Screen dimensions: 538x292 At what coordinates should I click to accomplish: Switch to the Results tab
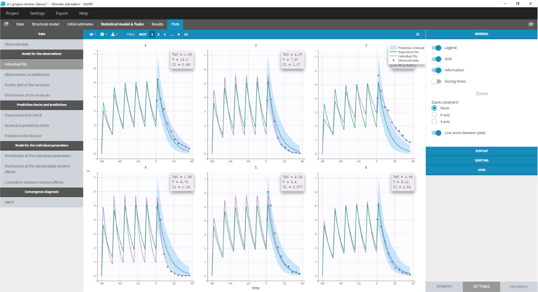pyautogui.click(x=157, y=24)
